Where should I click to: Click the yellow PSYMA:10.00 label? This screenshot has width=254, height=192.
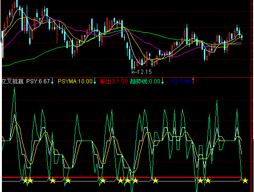[75, 81]
